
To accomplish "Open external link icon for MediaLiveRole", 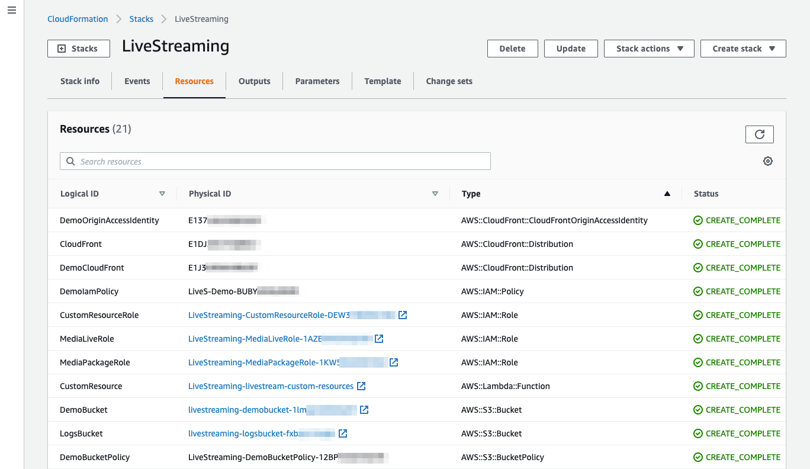I will (379, 339).
